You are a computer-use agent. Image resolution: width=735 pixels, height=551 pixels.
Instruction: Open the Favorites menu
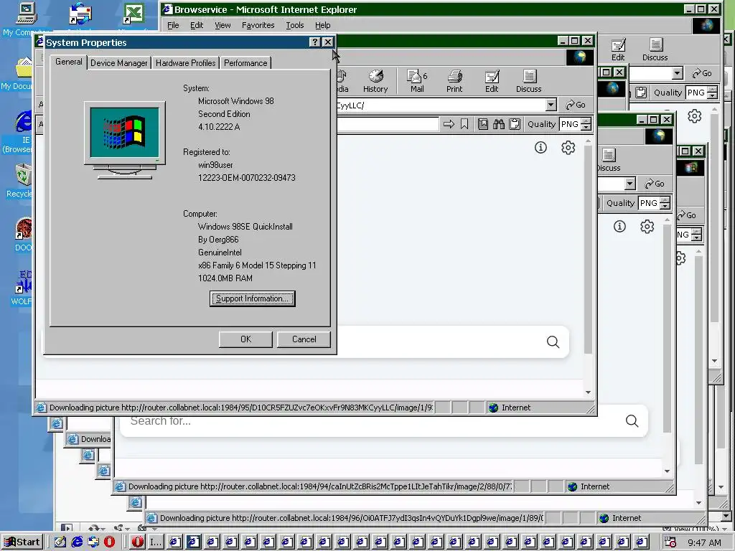pyautogui.click(x=258, y=25)
